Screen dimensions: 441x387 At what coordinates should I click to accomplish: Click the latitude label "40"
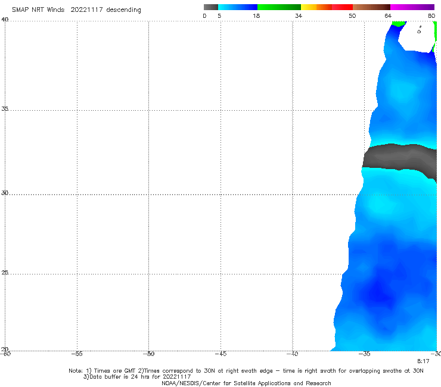tap(5, 19)
